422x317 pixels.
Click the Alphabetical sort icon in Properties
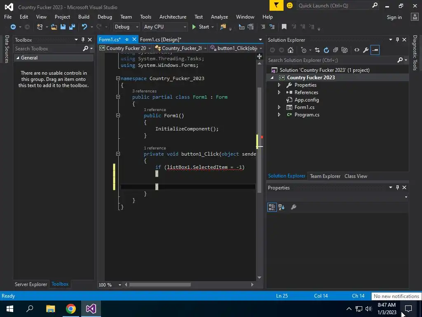281,207
